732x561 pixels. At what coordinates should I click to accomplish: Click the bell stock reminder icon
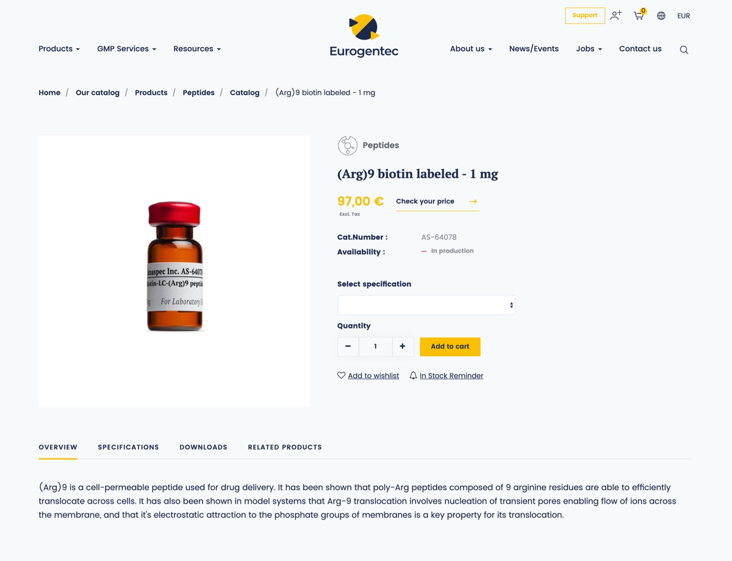click(x=413, y=376)
